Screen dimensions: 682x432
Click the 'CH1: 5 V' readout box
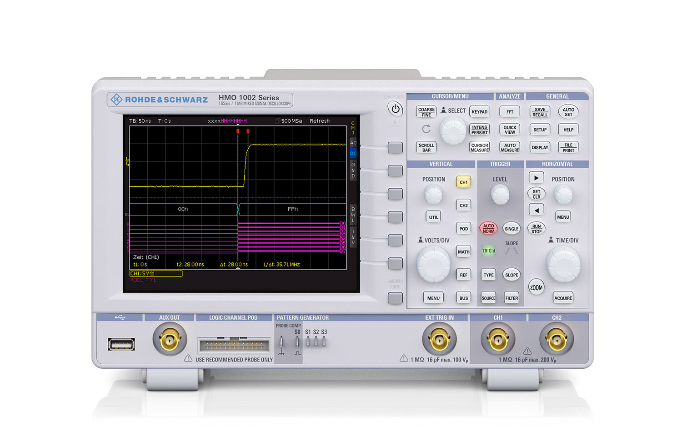156,273
